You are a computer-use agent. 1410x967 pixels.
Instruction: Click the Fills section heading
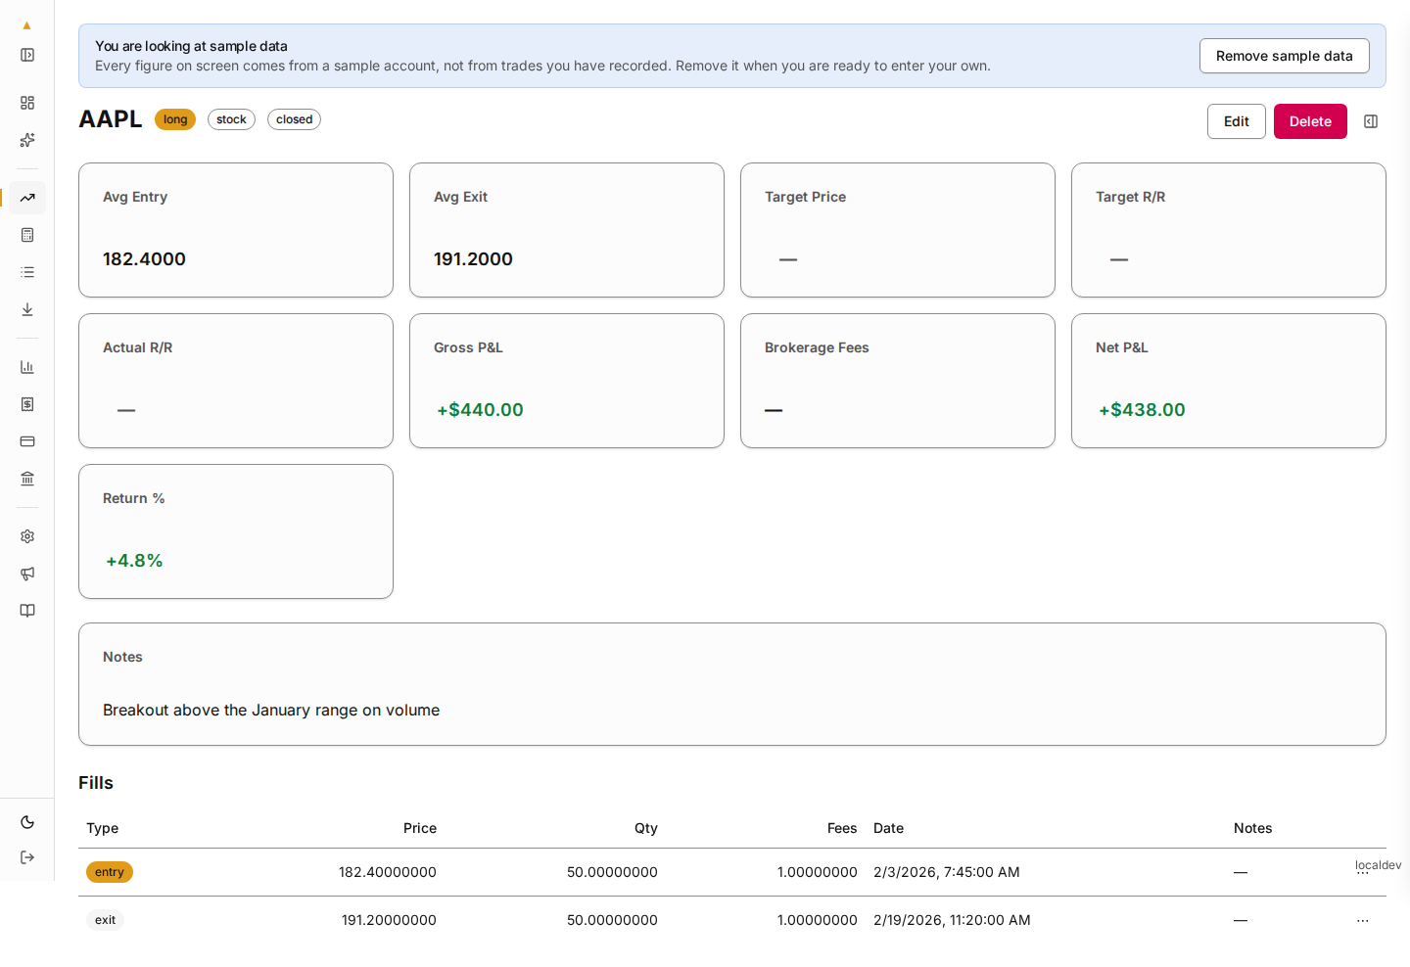point(96,783)
